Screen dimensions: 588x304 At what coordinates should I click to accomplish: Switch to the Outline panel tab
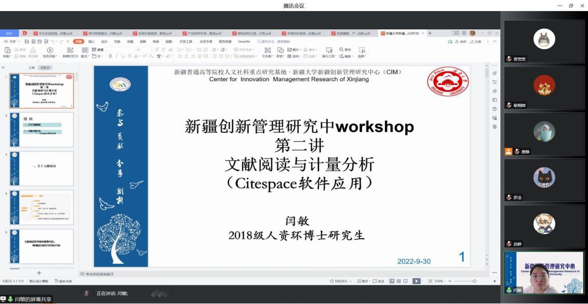(x=32, y=68)
